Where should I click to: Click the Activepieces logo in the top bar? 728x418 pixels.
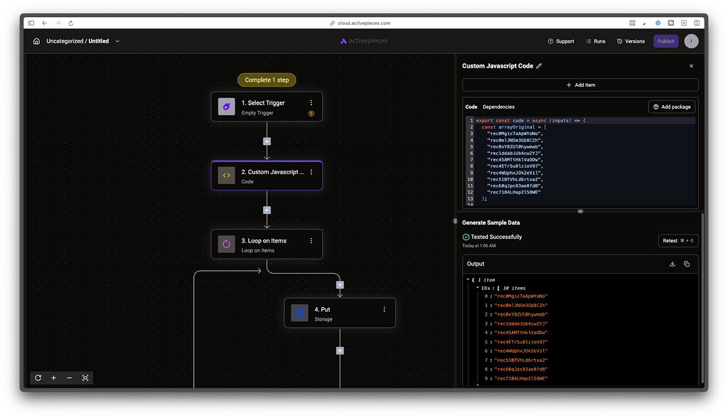tap(363, 41)
